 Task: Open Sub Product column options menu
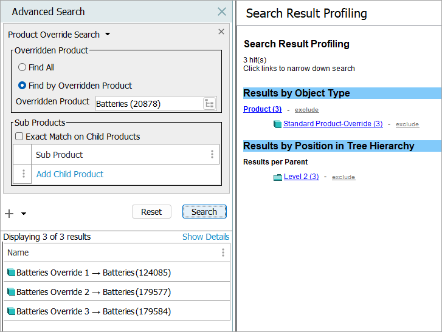pyautogui.click(x=212, y=155)
